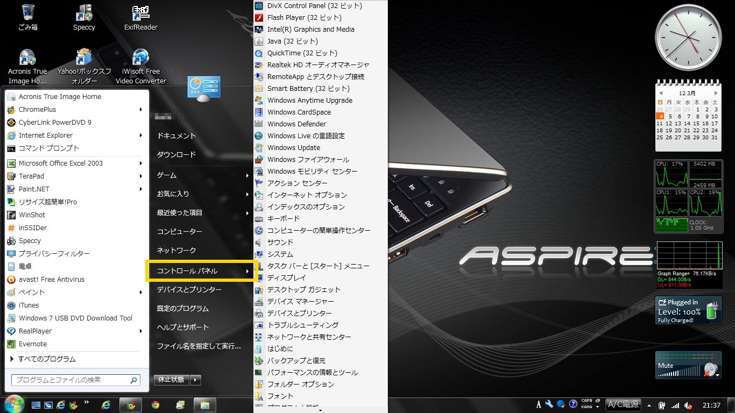Expand Microsoft Office Excel 2003 jump list arrow
735x413 pixels.
click(141, 163)
